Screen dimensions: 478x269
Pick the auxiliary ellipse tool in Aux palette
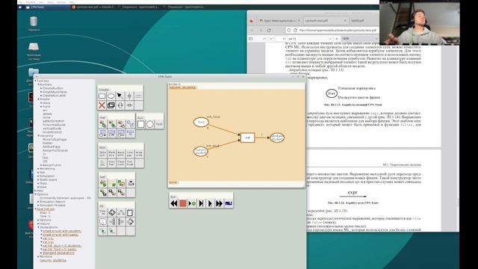[x=150, y=124]
